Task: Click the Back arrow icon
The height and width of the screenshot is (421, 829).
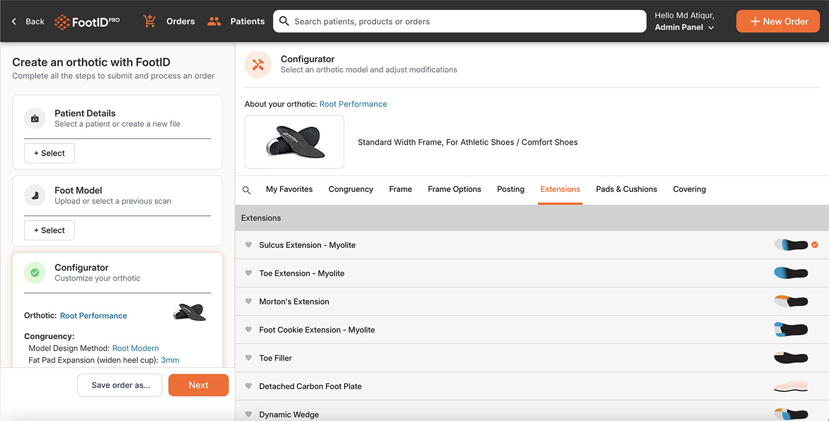Action: point(14,21)
